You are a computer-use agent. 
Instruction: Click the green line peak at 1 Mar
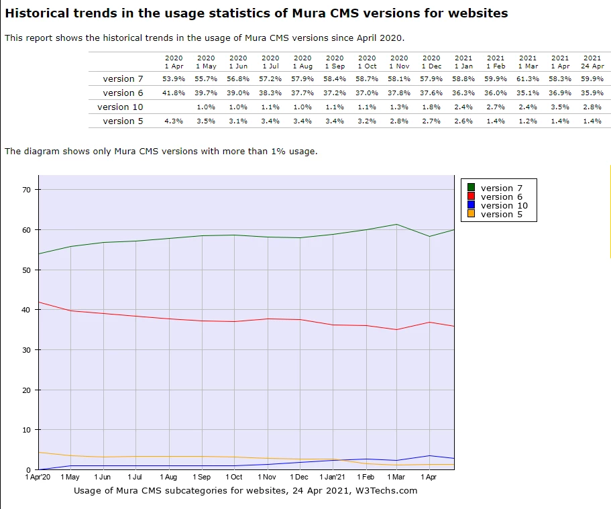pos(396,224)
